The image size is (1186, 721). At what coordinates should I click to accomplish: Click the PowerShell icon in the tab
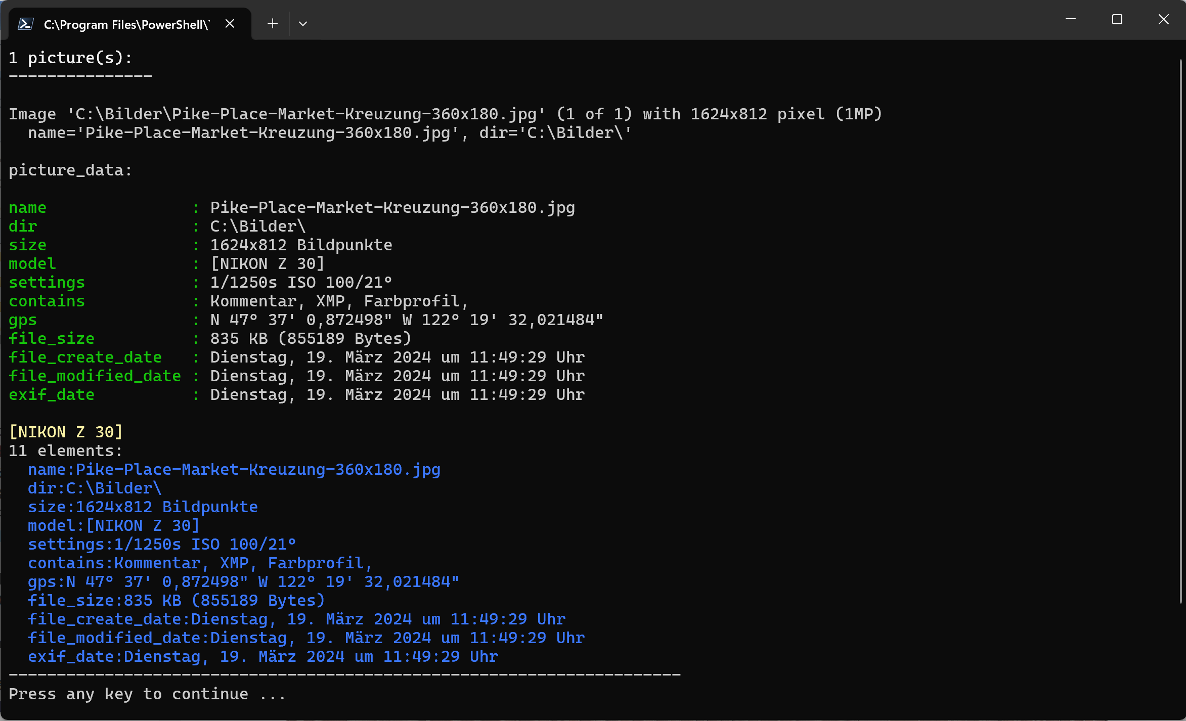26,24
